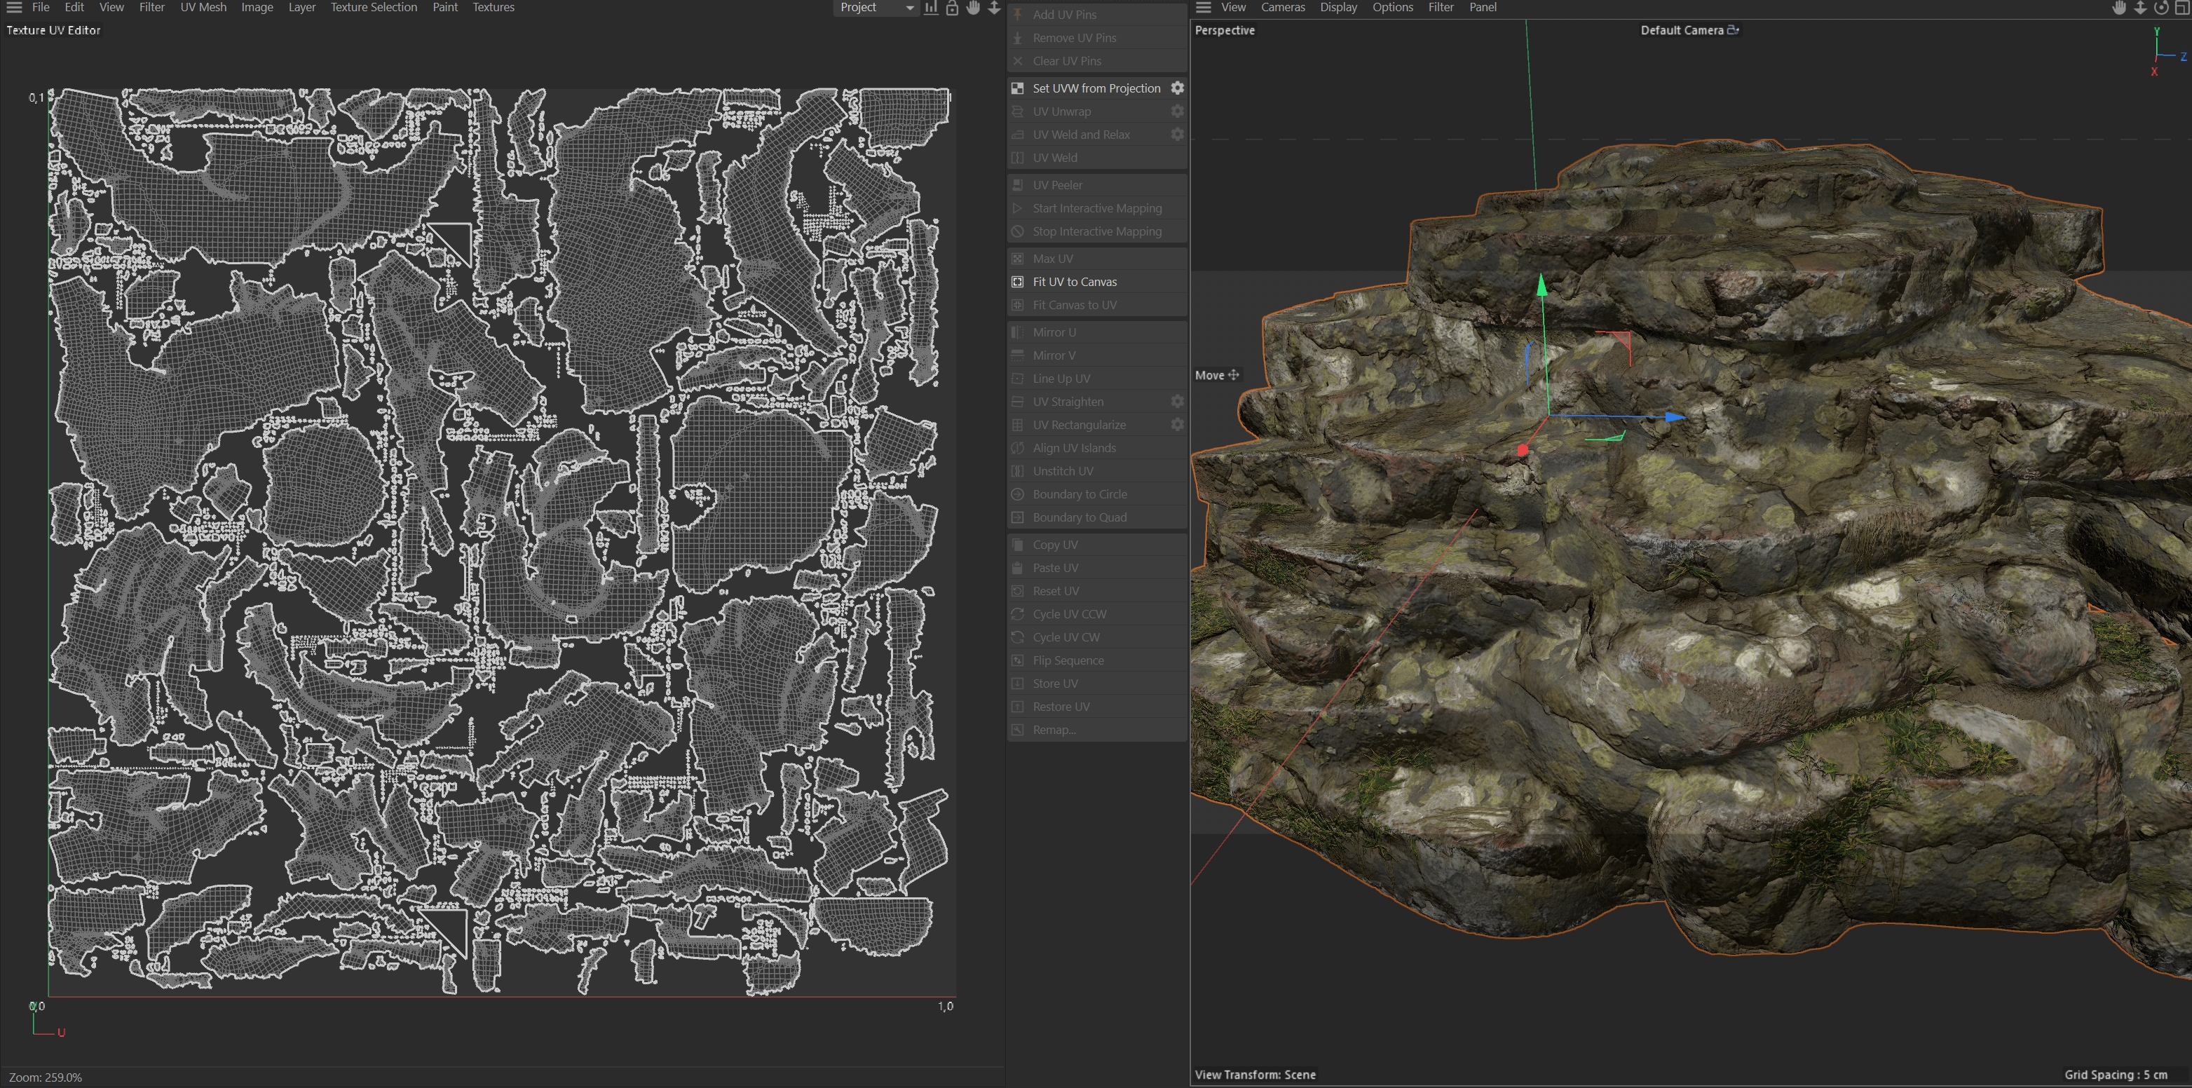The width and height of the screenshot is (2192, 1088).
Task: Click the viewport orbit camera icon
Action: click(x=2161, y=8)
